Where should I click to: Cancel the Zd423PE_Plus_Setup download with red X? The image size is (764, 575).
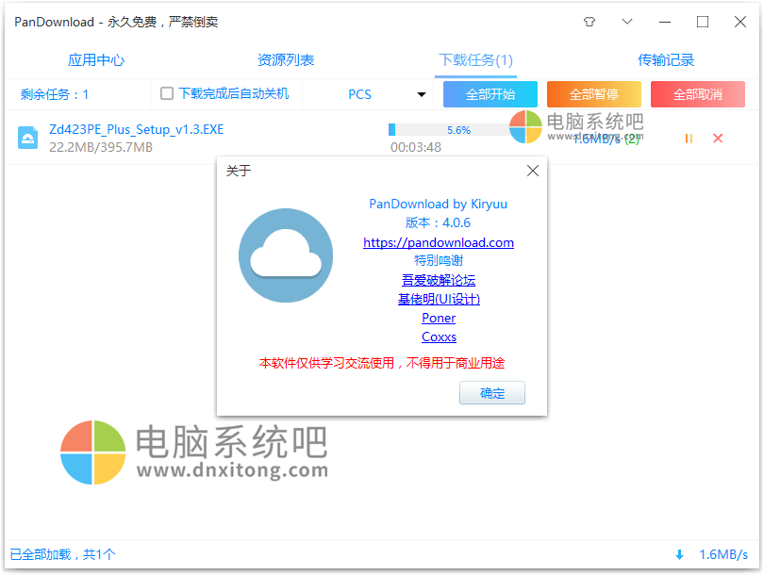click(x=718, y=139)
